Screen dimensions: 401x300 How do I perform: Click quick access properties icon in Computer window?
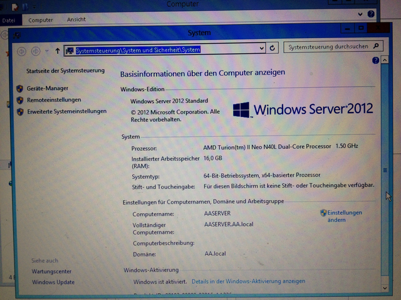pos(15,7)
